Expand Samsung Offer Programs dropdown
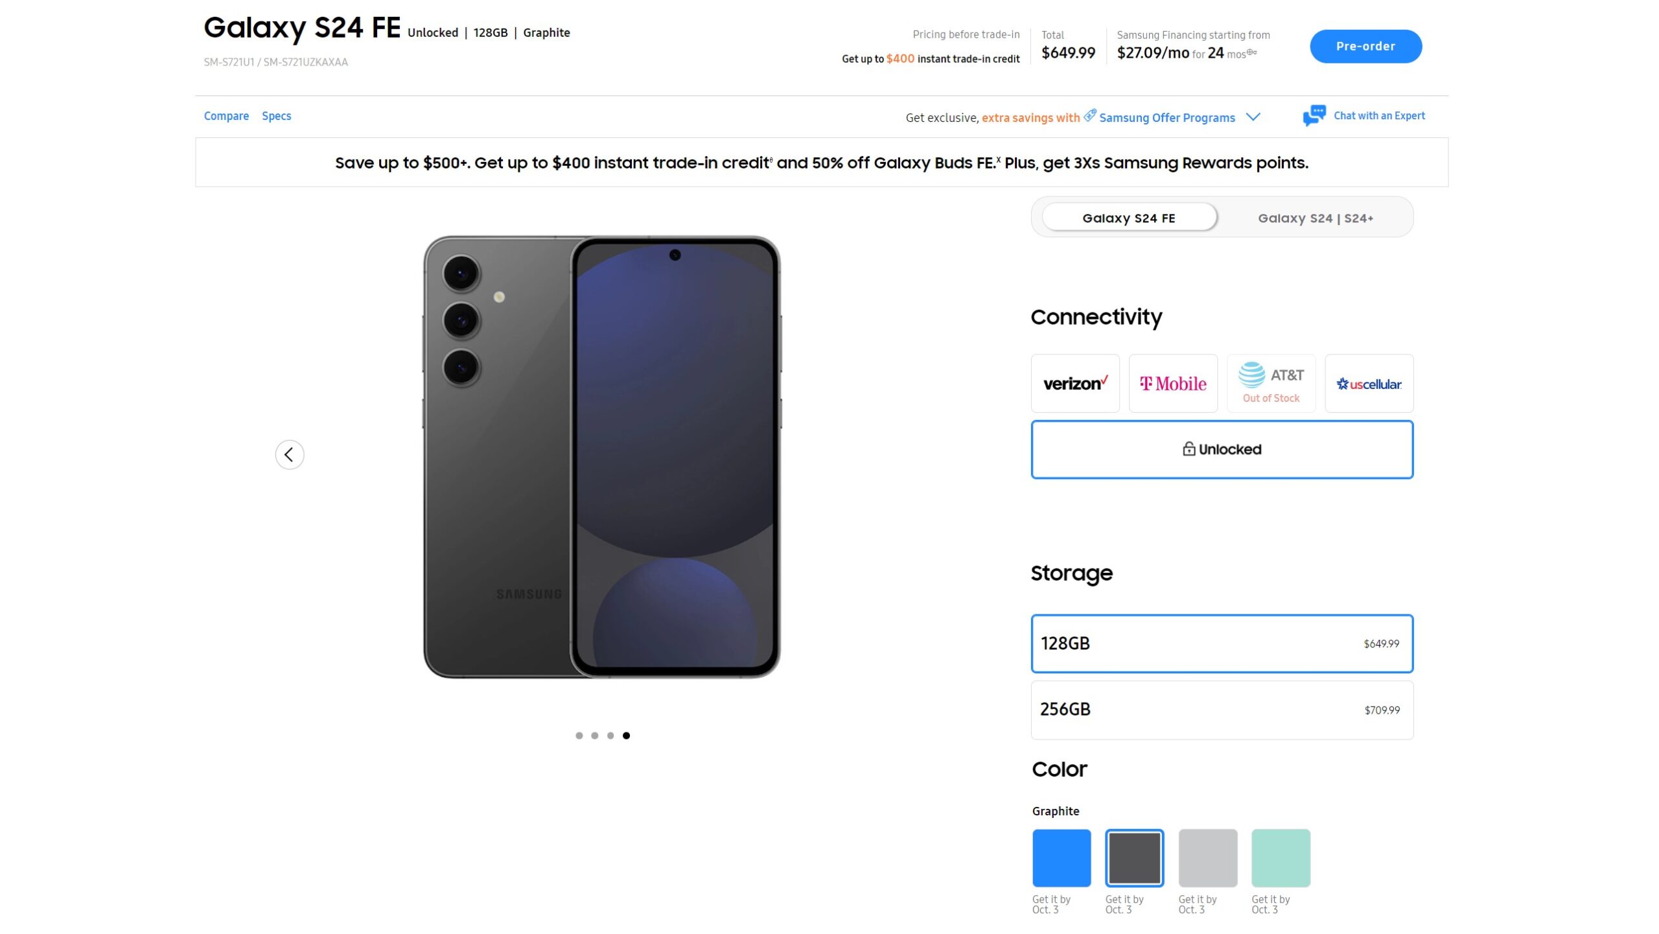This screenshot has width=1659, height=934. (1253, 116)
